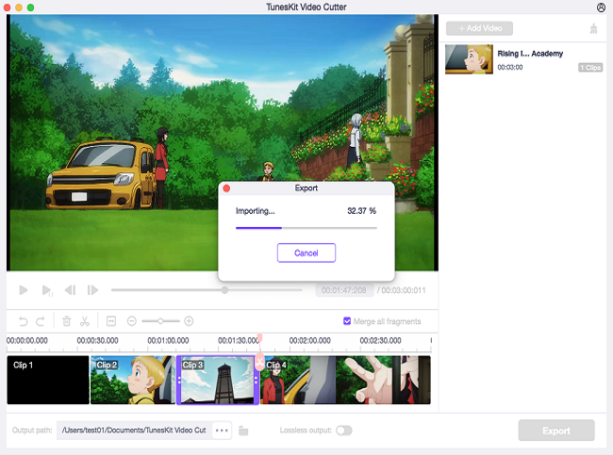Click the 00:01:00.000 ruler mark
This screenshot has width=613, height=455.
(168, 341)
